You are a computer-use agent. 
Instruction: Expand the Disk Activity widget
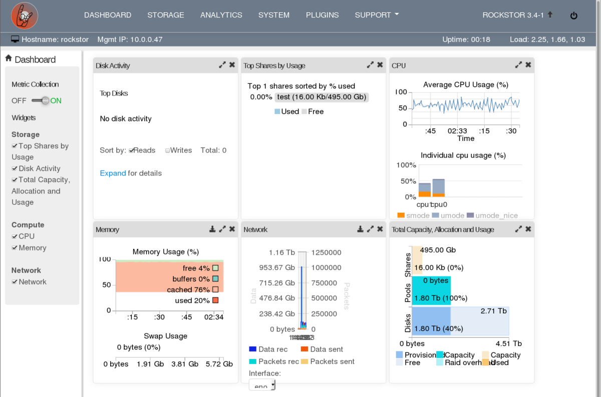[x=222, y=65]
